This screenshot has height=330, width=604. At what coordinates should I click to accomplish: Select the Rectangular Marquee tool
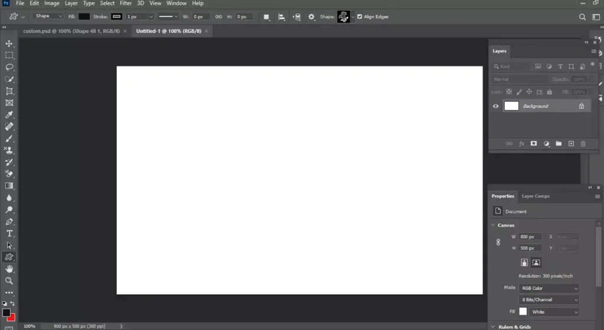click(9, 55)
